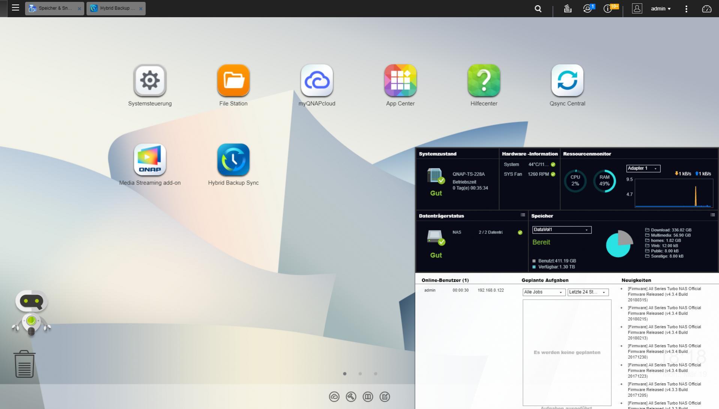
Task: Open Datenträgerstatus list view icon
Action: coord(523,215)
